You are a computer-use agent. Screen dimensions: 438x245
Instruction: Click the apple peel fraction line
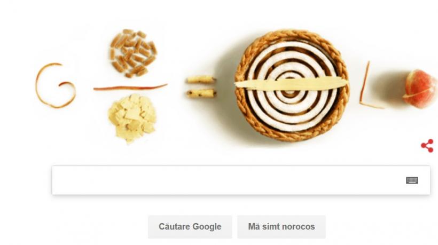(x=130, y=88)
